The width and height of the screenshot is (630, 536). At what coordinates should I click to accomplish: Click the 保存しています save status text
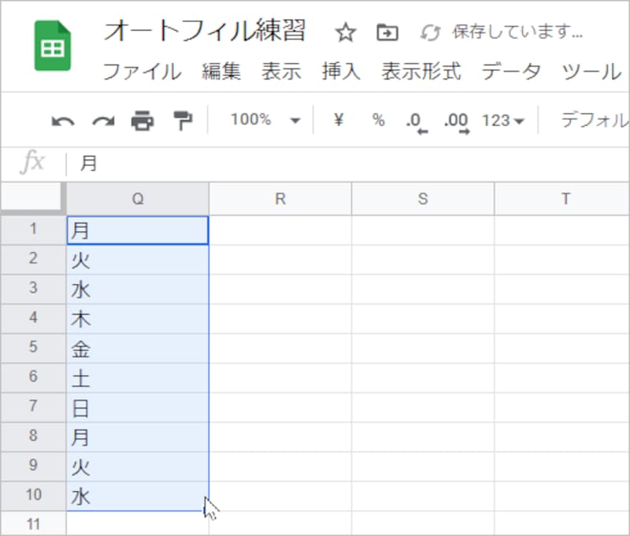click(x=510, y=33)
